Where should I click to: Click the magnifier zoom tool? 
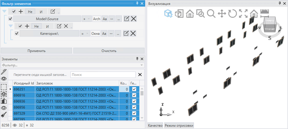click(211, 14)
